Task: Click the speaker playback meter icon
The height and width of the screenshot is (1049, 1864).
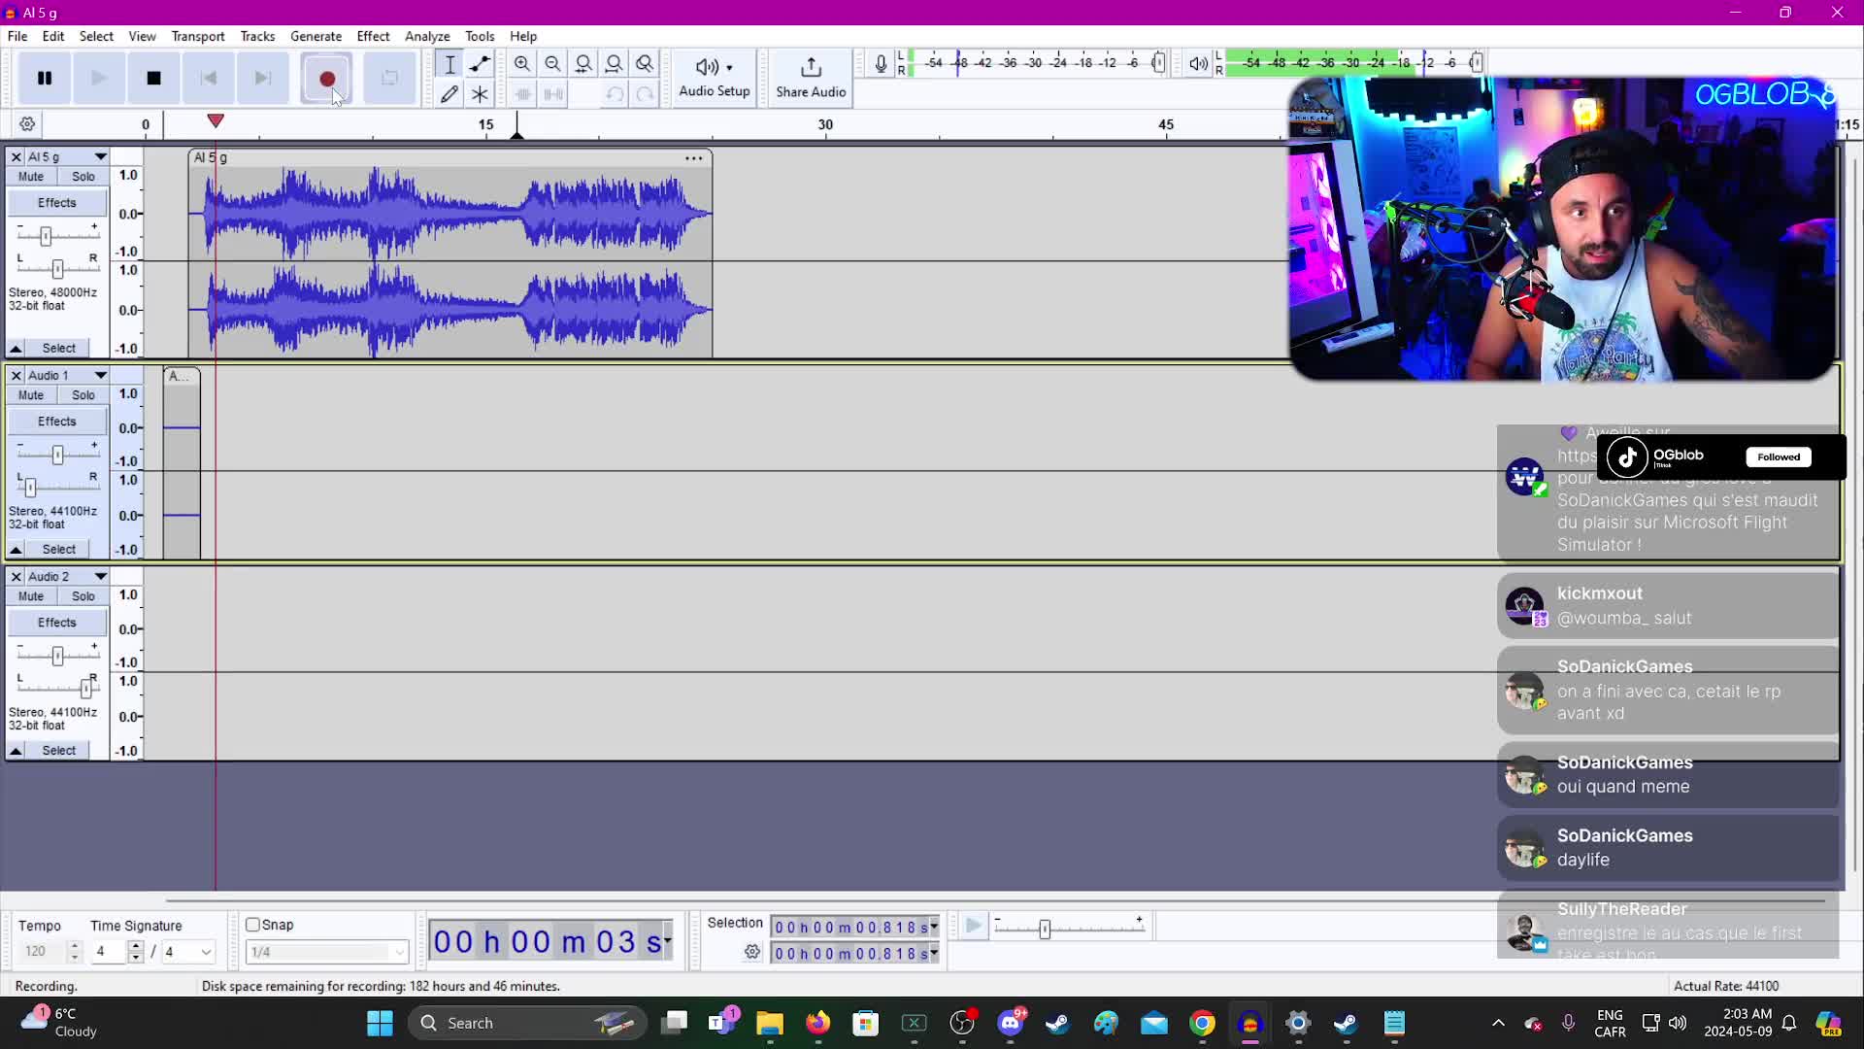Action: (1199, 64)
